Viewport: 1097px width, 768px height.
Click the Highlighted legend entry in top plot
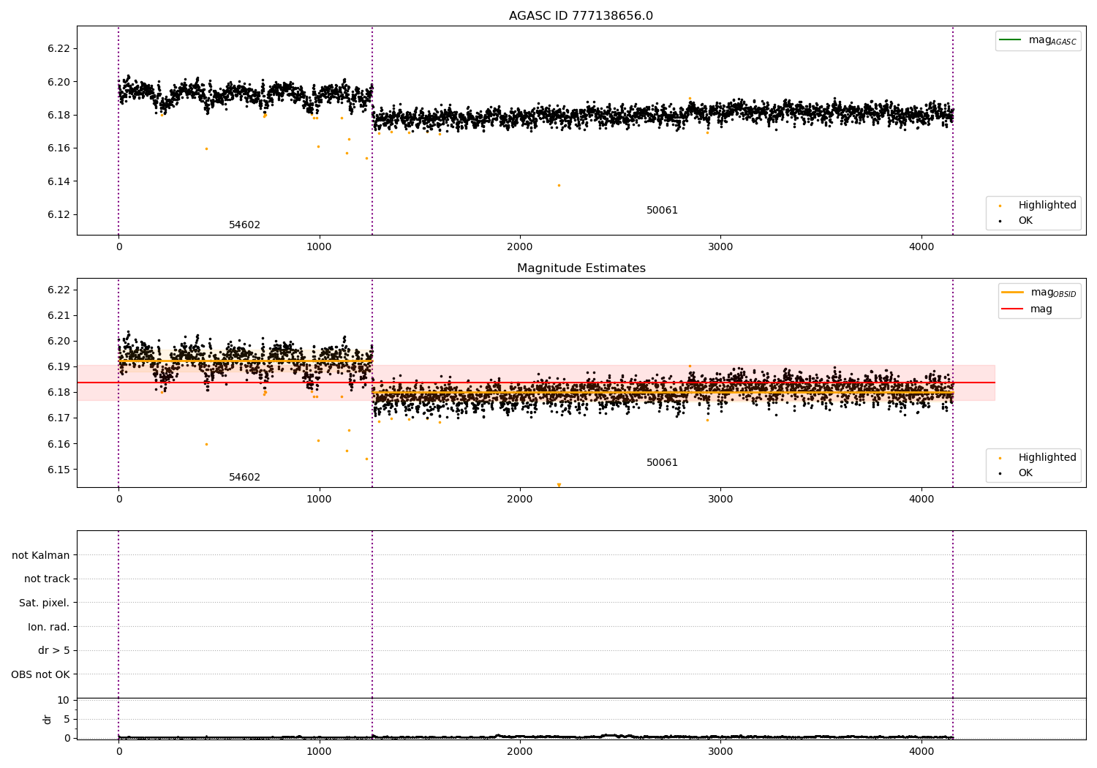pyautogui.click(x=1047, y=206)
